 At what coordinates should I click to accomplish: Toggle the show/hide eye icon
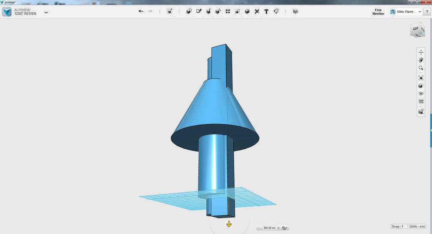[x=421, y=94]
